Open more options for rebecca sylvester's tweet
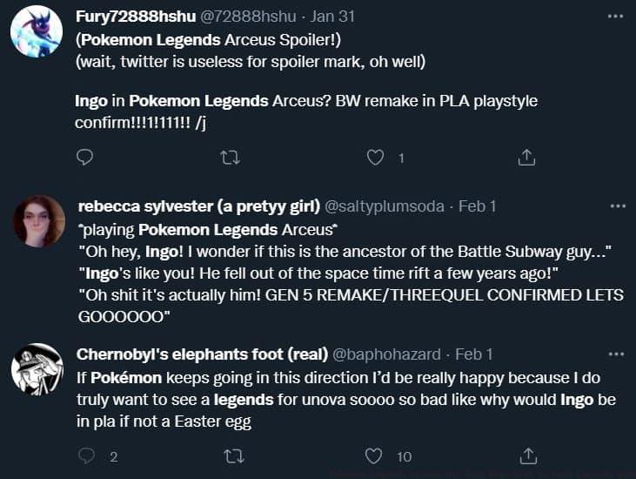 [x=617, y=206]
